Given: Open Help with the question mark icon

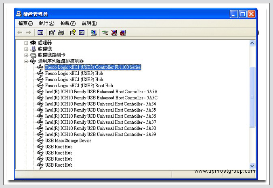Looking at the screenshot, I should [73, 33].
